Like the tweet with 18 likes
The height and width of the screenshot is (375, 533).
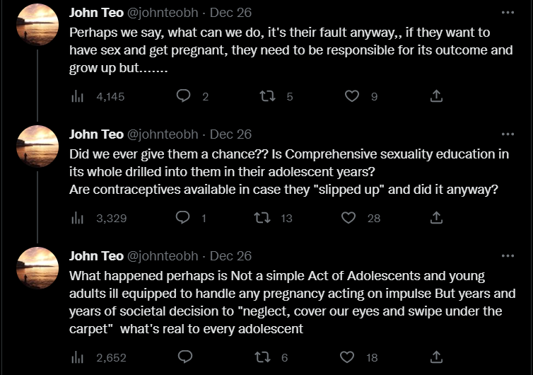[x=348, y=357]
